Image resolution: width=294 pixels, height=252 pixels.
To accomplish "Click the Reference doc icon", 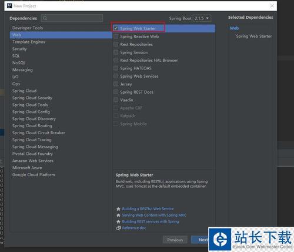I will pos(118,228).
